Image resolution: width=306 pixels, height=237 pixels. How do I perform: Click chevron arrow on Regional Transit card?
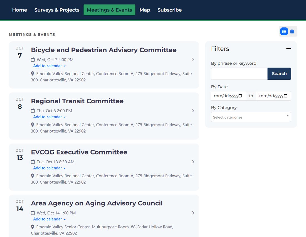[x=193, y=111]
